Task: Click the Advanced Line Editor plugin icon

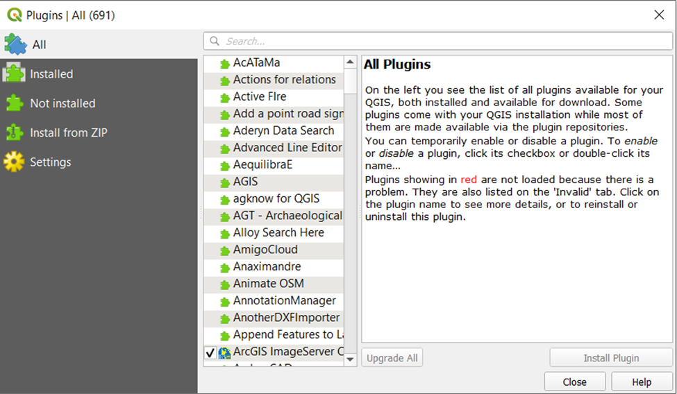Action: [x=224, y=149]
